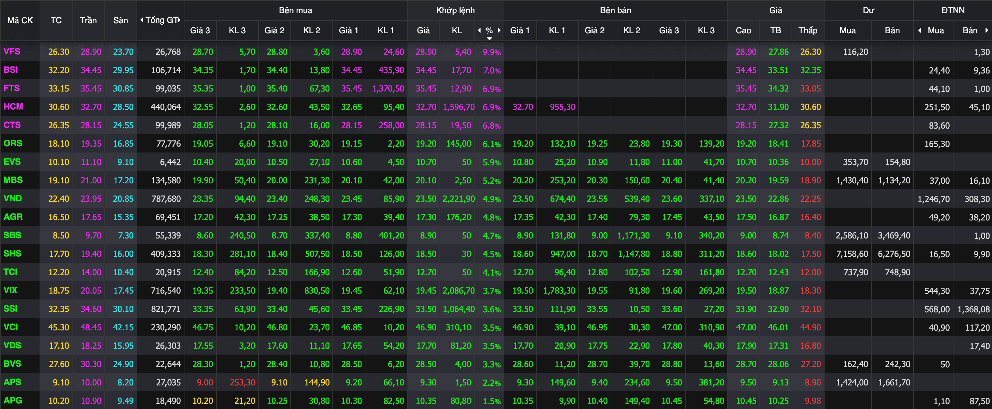Open stock symbol AGR
The height and width of the screenshot is (409, 992).
point(13,217)
